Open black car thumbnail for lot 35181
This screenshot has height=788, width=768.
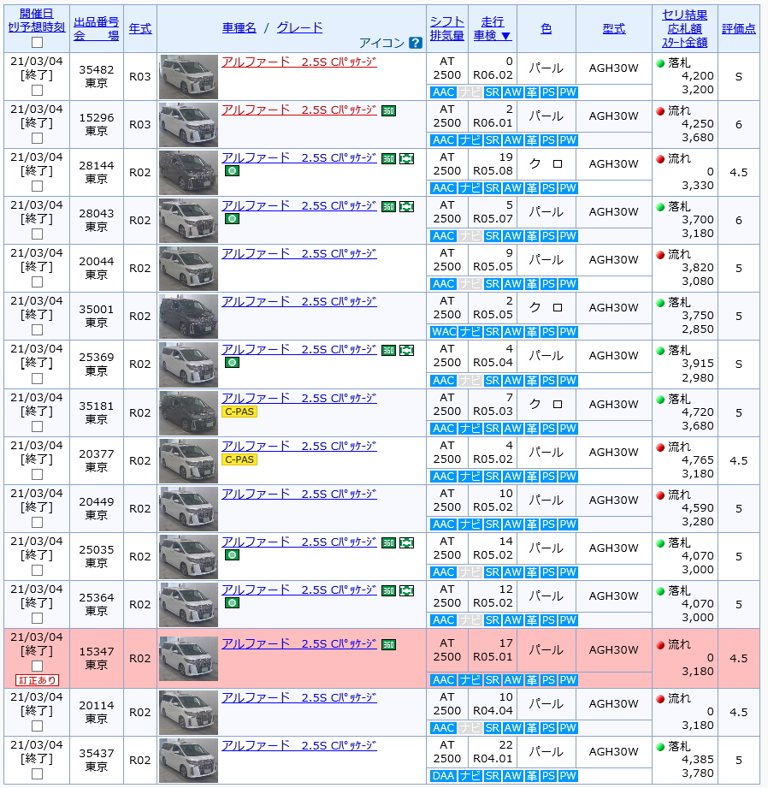coord(188,412)
